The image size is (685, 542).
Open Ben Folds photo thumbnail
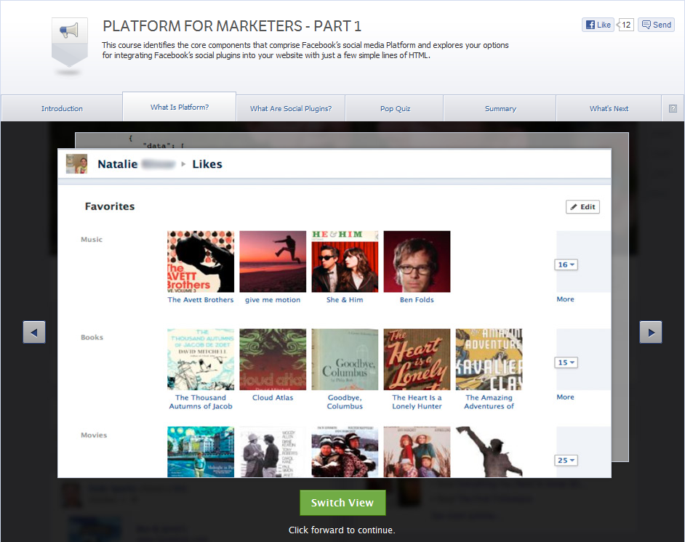coord(417,262)
